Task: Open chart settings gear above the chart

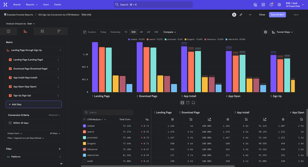Action: pyautogui.click(x=265, y=32)
